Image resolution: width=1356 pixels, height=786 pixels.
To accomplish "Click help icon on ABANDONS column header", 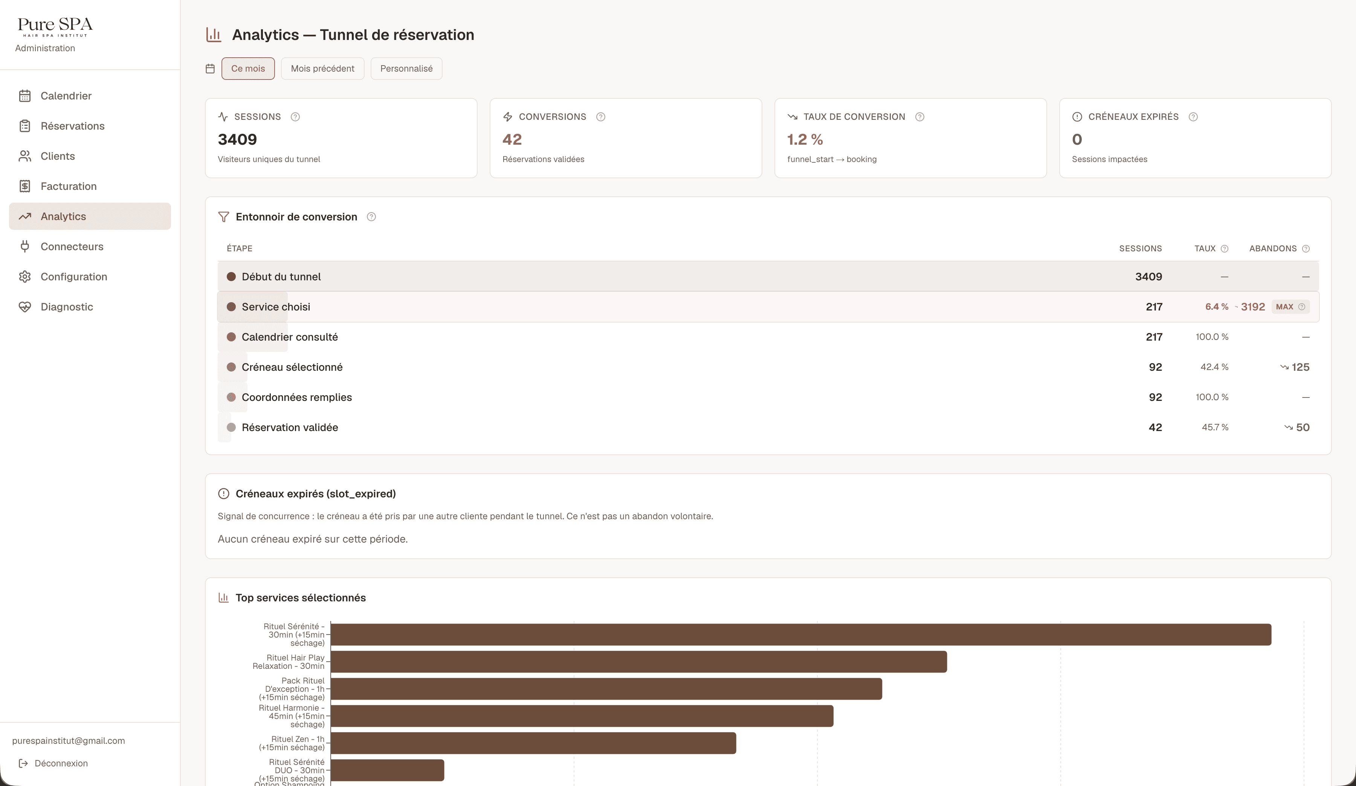I will pyautogui.click(x=1306, y=249).
